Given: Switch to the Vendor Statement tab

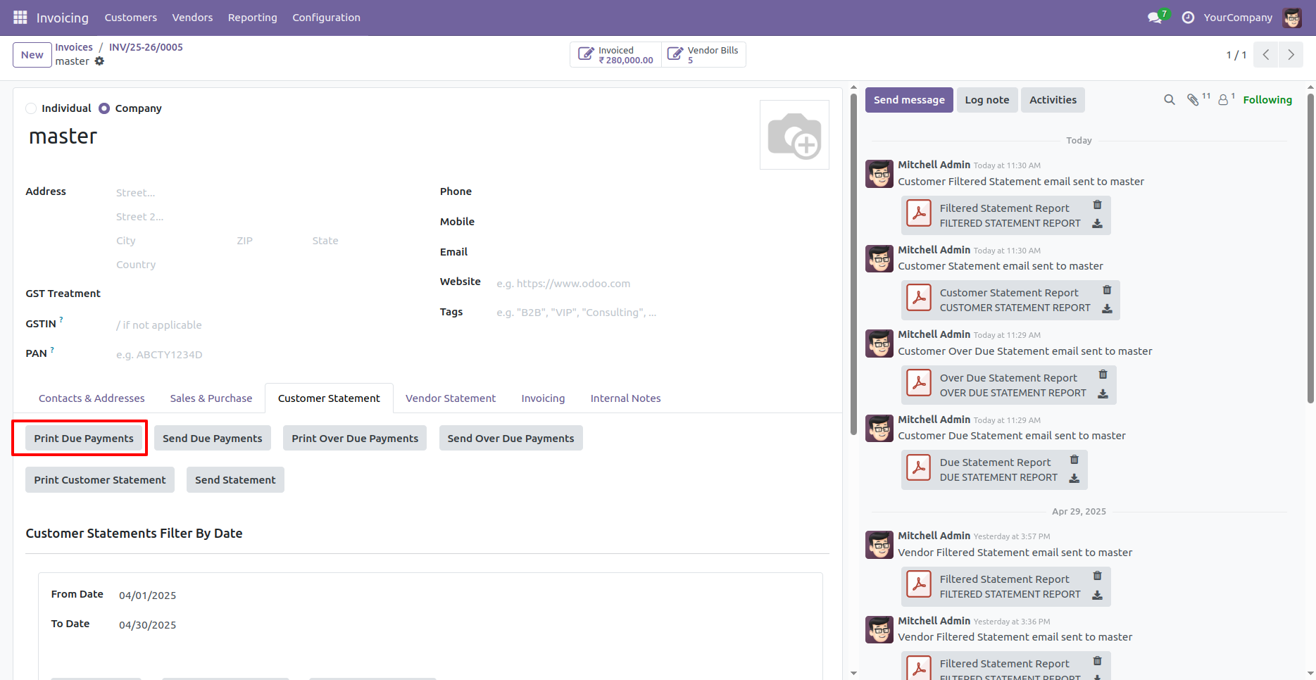Looking at the screenshot, I should tap(450, 398).
